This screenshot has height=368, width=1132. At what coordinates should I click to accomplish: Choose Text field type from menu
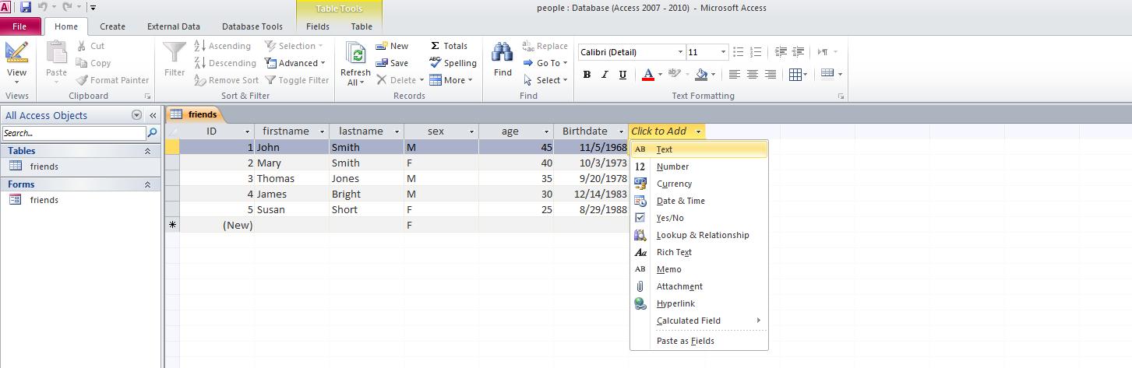pos(699,149)
